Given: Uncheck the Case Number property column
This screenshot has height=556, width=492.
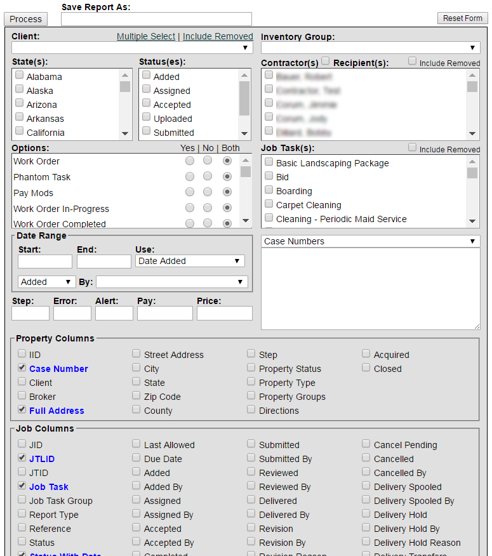Looking at the screenshot, I should 22,367.
